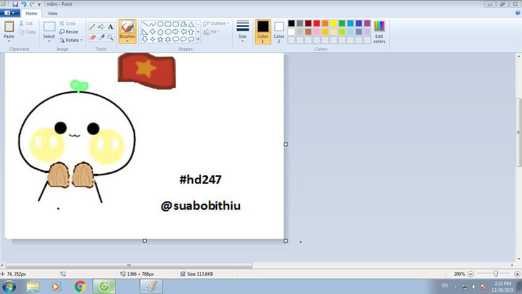This screenshot has height=294, width=522.
Task: Open the Paint application menu button
Action: point(9,13)
